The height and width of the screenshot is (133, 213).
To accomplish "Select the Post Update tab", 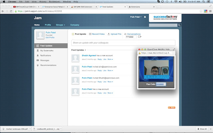I will pyautogui.click(x=79, y=34).
